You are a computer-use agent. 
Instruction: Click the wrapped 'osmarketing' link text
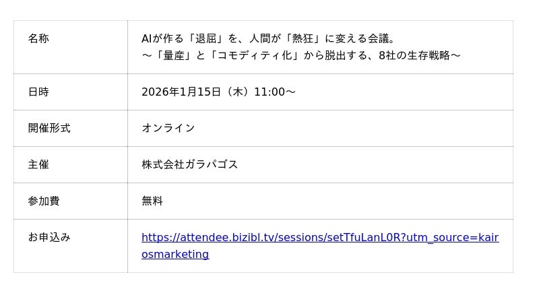tap(175, 255)
